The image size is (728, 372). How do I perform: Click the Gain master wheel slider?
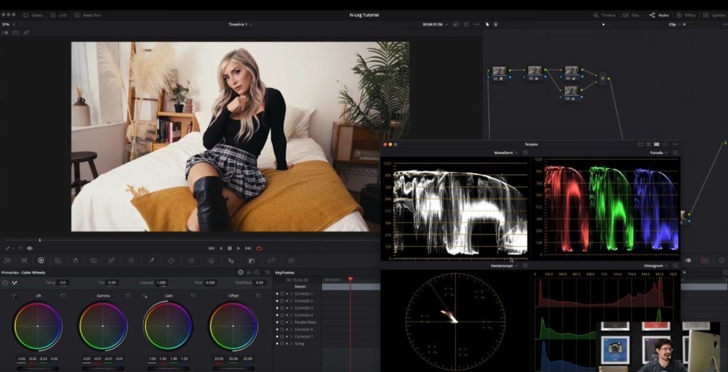[x=168, y=368]
